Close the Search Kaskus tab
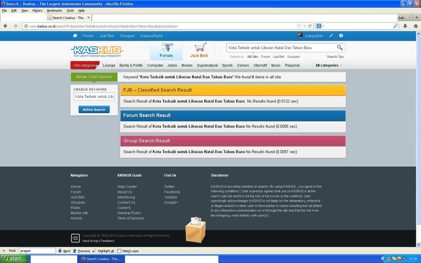Image resolution: width=421 pixels, height=263 pixels. click(x=88, y=18)
